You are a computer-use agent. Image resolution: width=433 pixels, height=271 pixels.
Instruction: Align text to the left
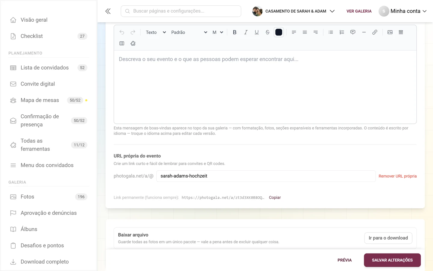pyautogui.click(x=294, y=32)
